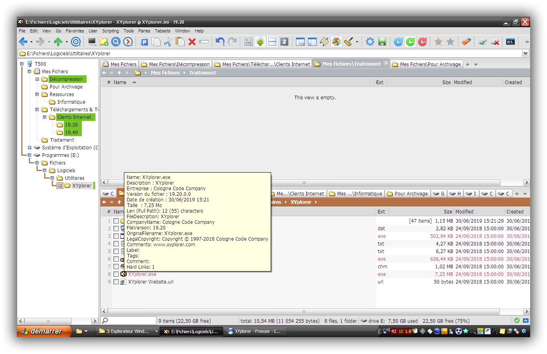This screenshot has height=354, width=547.
Task: Click the Paste clipboard icon
Action: [180, 41]
